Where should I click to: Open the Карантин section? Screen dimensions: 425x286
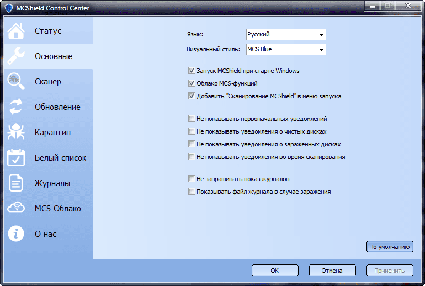(x=49, y=133)
